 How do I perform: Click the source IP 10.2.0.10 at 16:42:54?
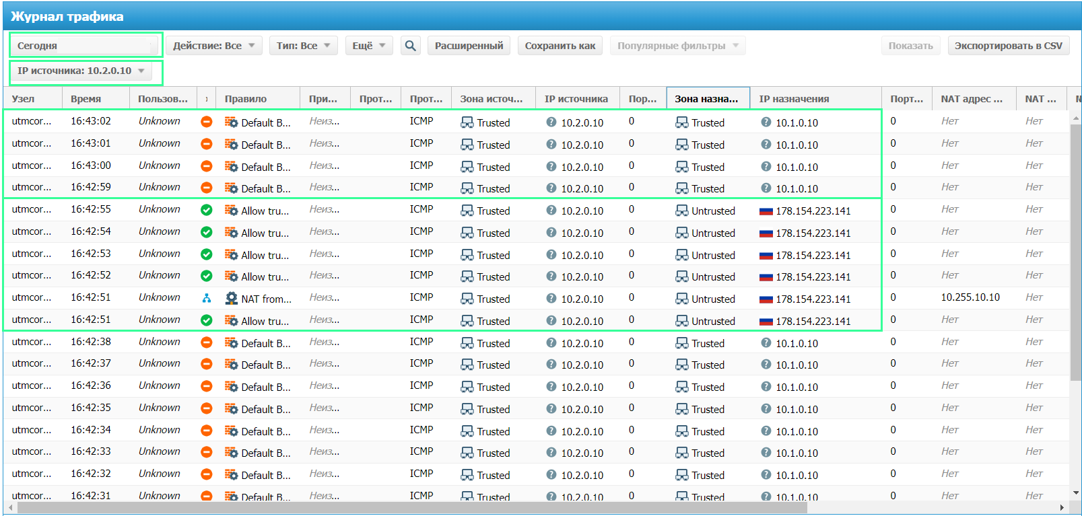click(x=582, y=233)
